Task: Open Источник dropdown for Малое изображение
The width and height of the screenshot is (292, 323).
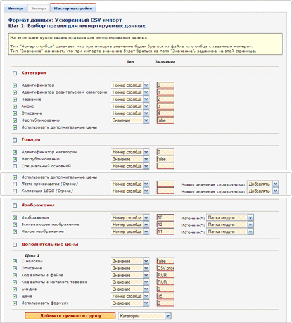Action: click(230, 232)
